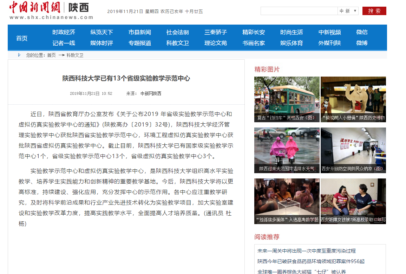Click the 微博 link in navigation
This screenshot has width=406, height=274.
tap(362, 43)
